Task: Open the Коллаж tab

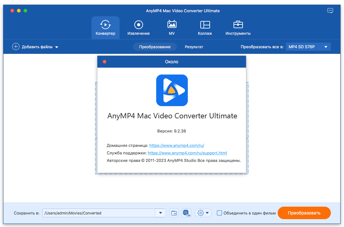Action: [x=205, y=25]
